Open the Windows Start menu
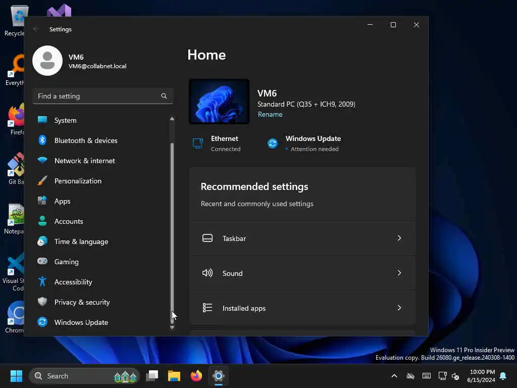The height and width of the screenshot is (388, 517). (x=16, y=376)
